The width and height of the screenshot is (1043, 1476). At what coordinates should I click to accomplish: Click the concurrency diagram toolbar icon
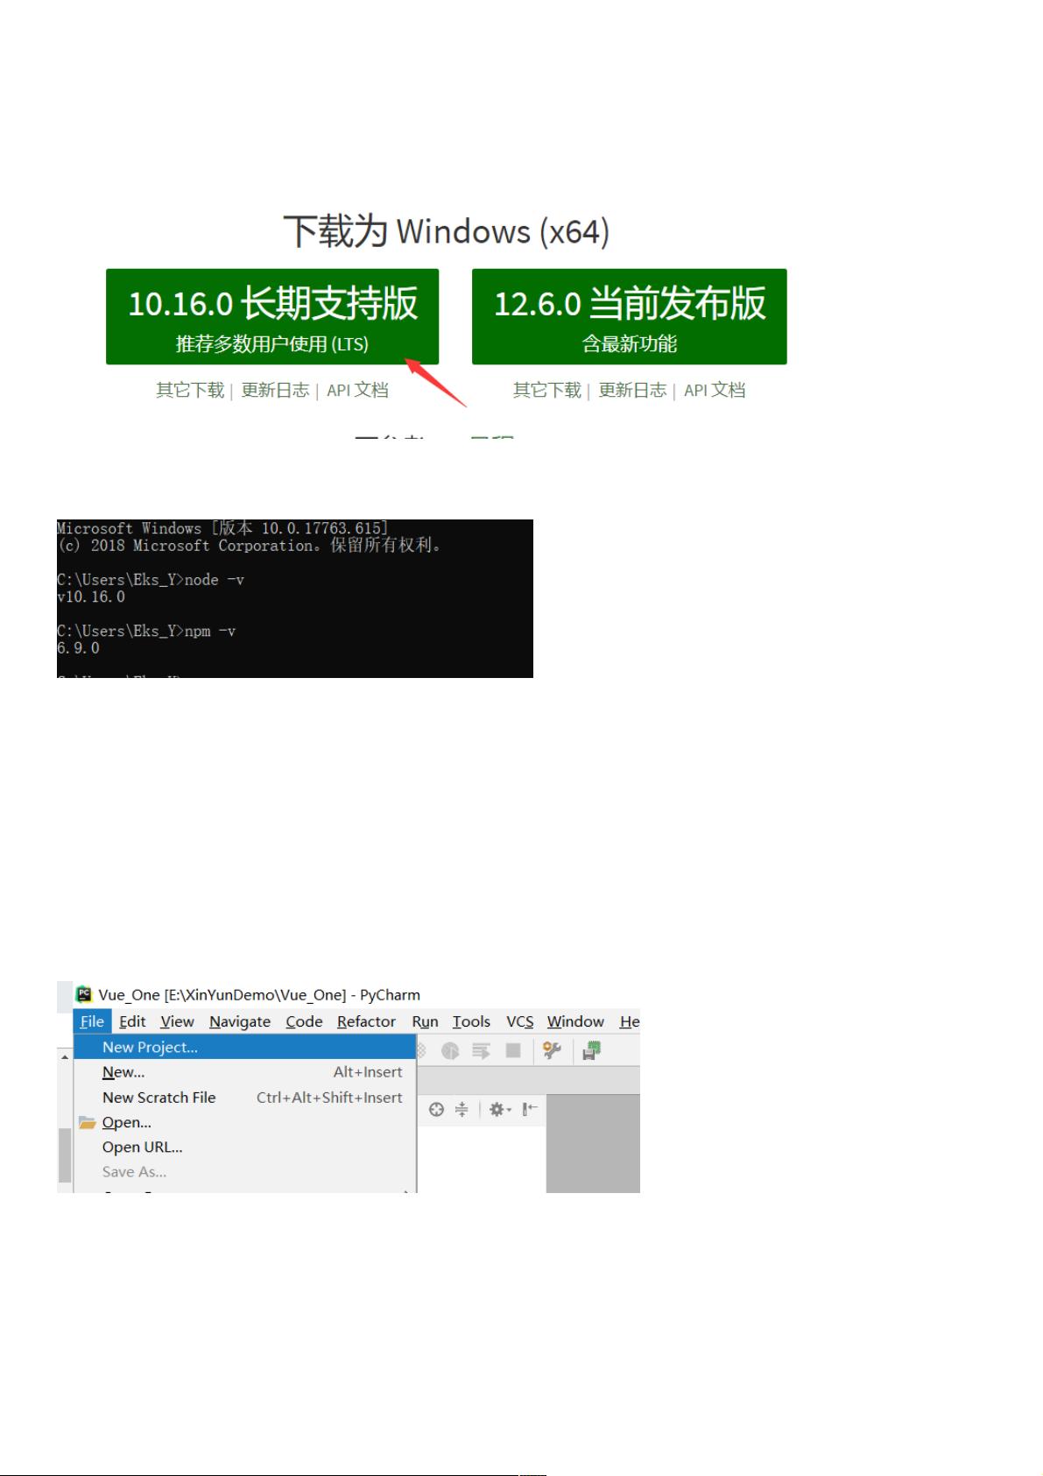[x=482, y=1050]
